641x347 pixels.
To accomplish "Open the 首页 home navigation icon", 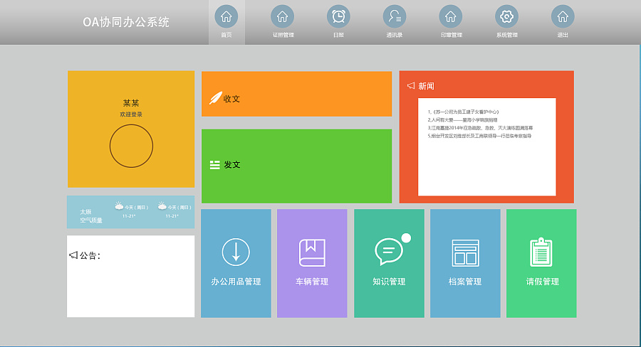I will pyautogui.click(x=226, y=17).
